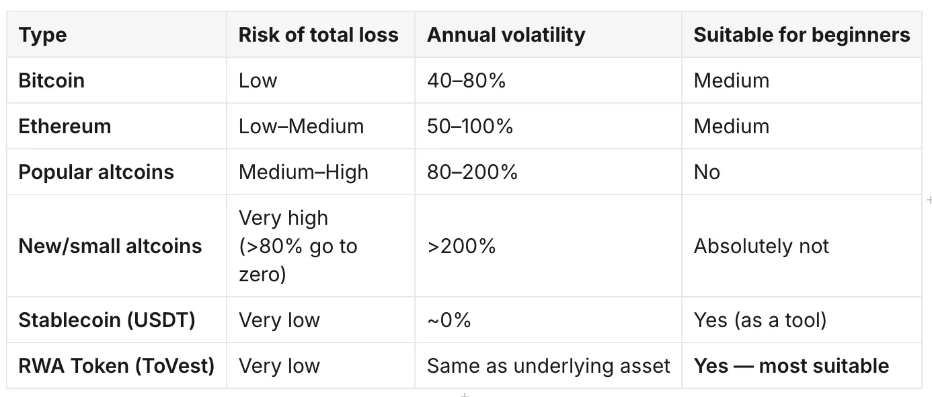Click the add column plus icon
Viewport: 932px width, 397px height.
[929, 200]
